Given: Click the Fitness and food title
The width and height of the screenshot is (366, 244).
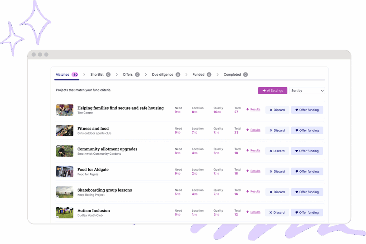Looking at the screenshot, I should [x=93, y=129].
